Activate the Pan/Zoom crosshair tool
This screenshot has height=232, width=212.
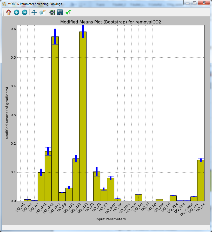[34, 12]
